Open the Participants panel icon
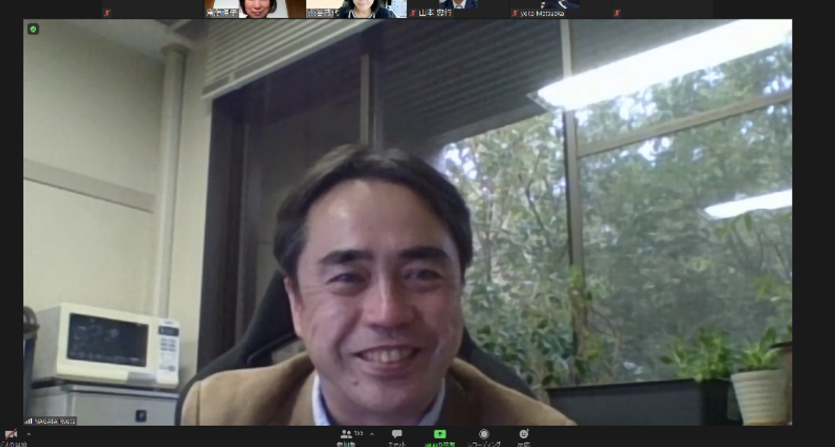Screen dimensions: 835x447 pyautogui.click(x=347, y=434)
